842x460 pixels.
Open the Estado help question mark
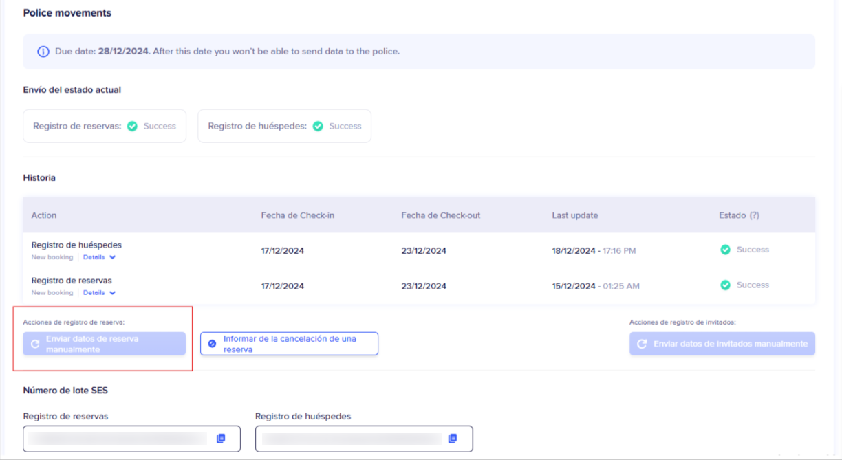[x=755, y=215]
